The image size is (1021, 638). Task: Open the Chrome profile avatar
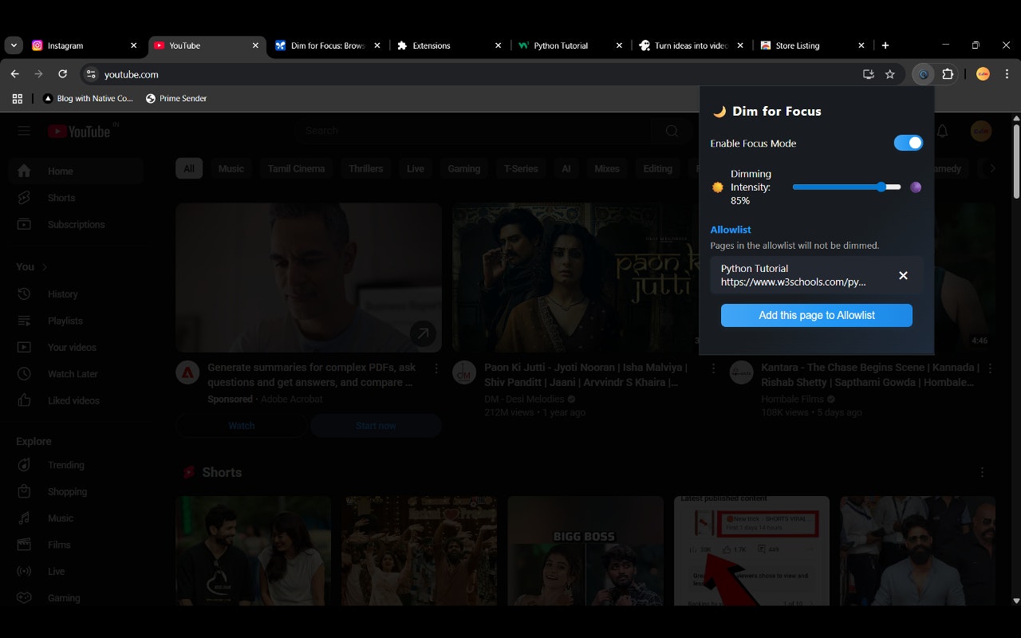[983, 74]
